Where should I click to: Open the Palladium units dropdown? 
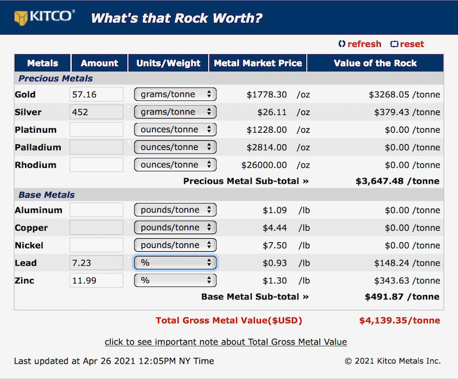[x=175, y=147]
